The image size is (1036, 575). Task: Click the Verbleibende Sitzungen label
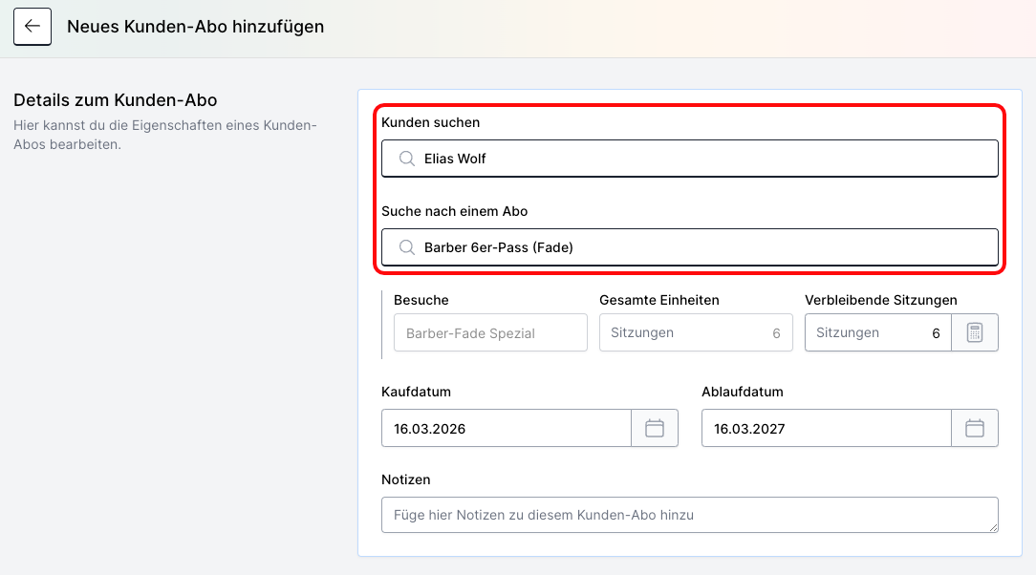[x=879, y=300]
